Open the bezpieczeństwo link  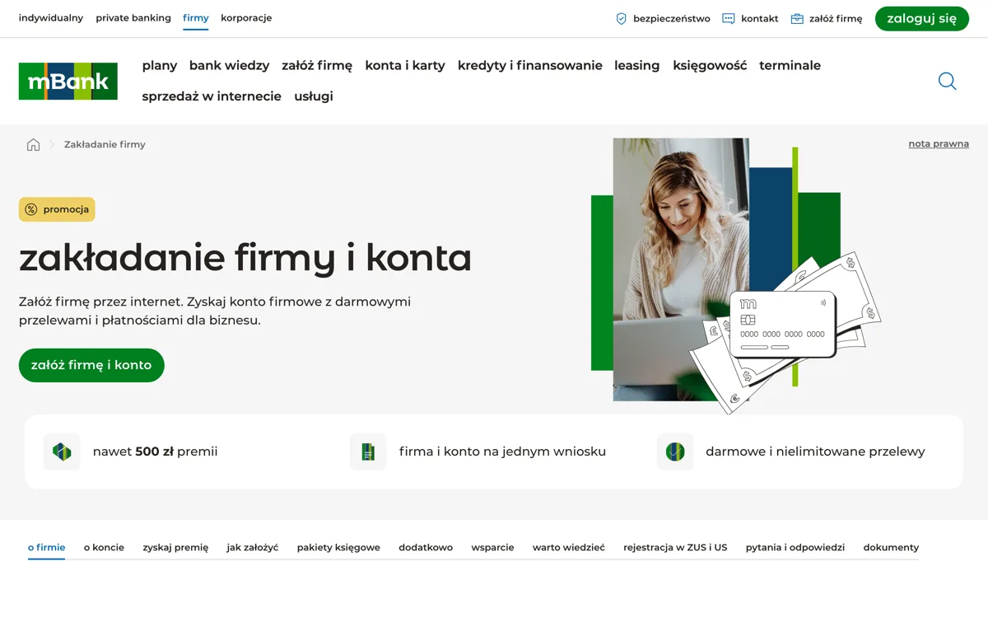(x=672, y=18)
